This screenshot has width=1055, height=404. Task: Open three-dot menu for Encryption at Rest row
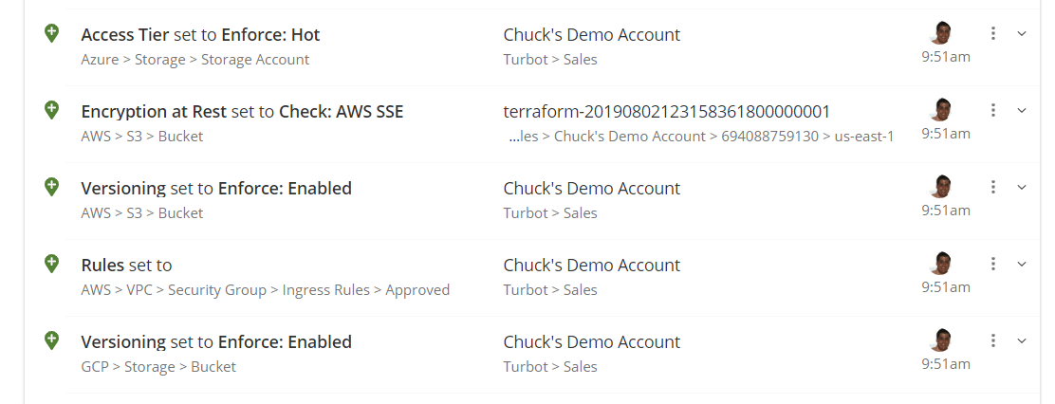993,110
